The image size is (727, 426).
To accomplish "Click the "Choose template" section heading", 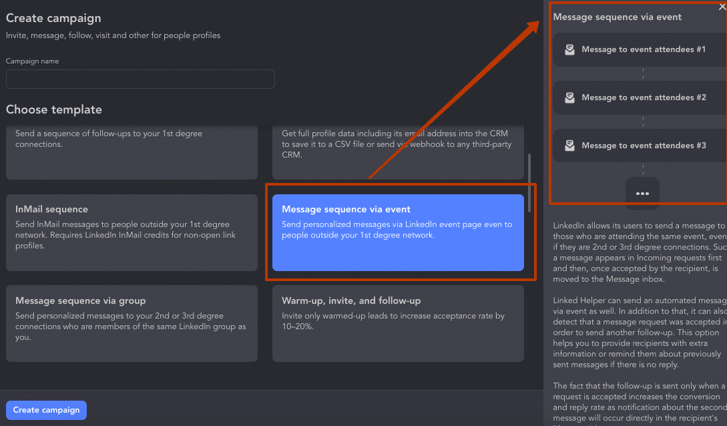I will point(53,109).
